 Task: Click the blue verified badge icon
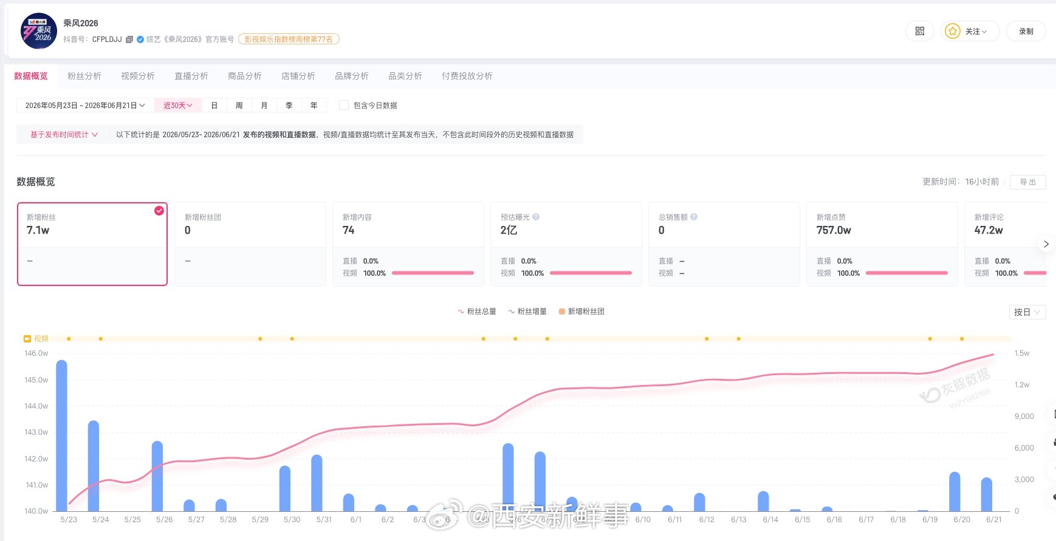point(140,39)
